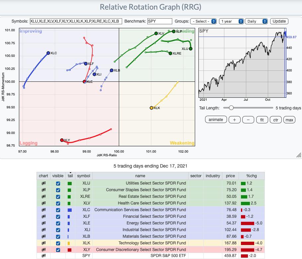This screenshot has height=259, width=302.
Task: Click the chart icon in SPY row
Action: point(43,256)
